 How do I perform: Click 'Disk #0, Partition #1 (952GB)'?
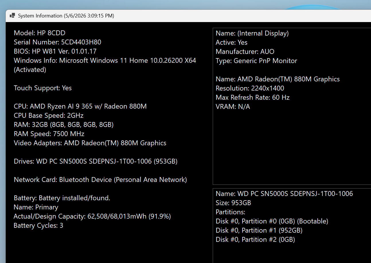[259, 230]
